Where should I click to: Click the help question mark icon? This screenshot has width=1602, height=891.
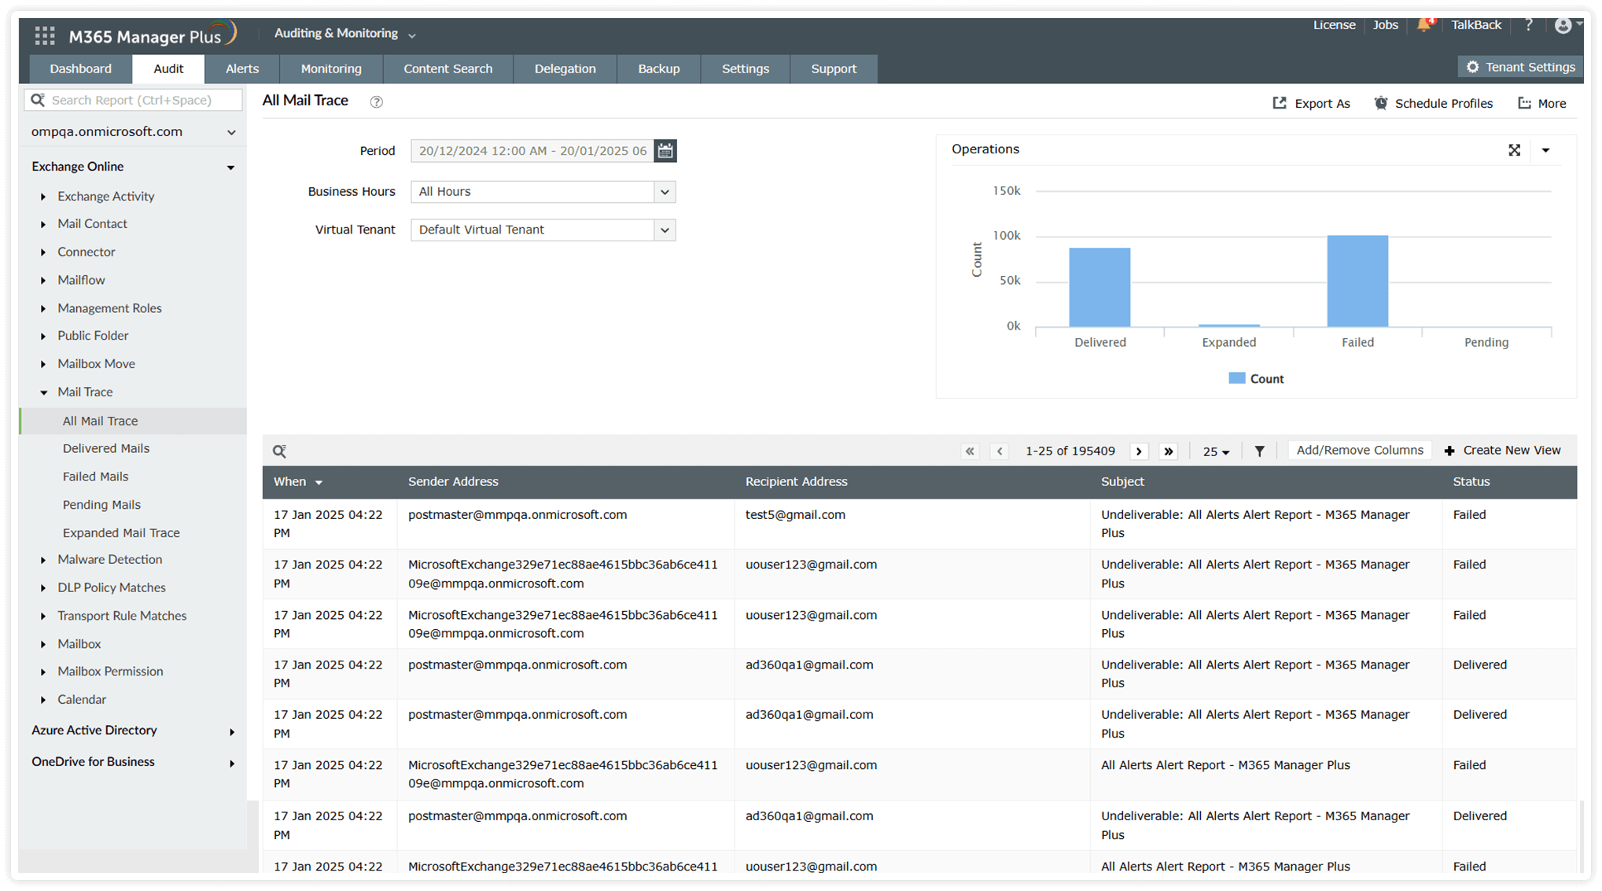click(1528, 24)
